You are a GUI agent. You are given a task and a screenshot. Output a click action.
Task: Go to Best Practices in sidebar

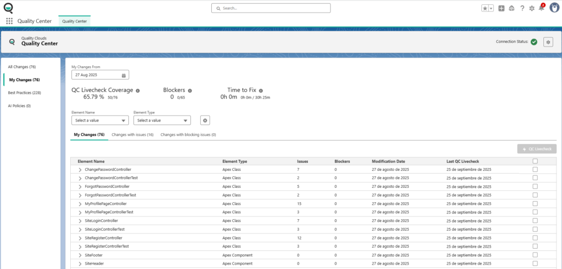tap(24, 93)
